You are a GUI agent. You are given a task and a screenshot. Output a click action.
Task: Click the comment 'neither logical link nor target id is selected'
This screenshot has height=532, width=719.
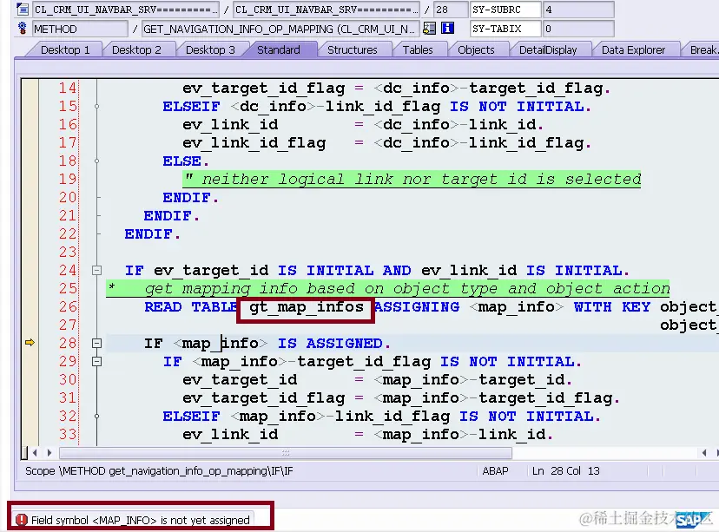(412, 179)
